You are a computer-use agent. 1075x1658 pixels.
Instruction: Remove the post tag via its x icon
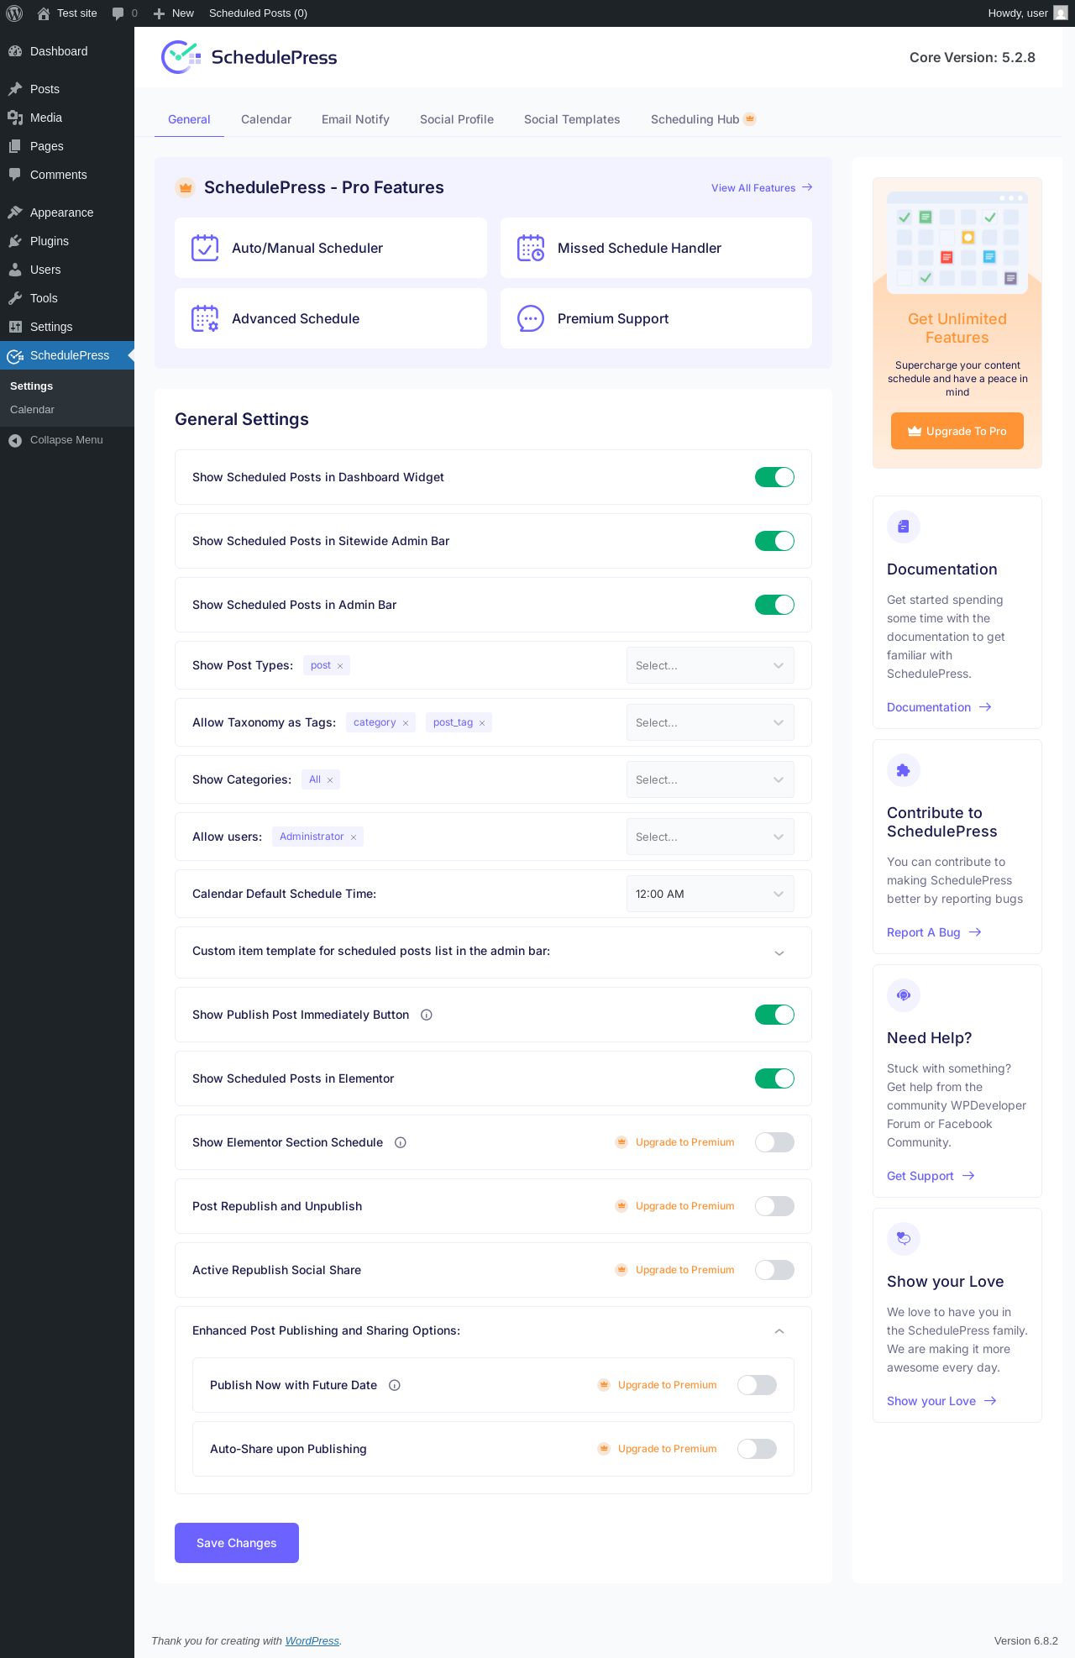340,666
